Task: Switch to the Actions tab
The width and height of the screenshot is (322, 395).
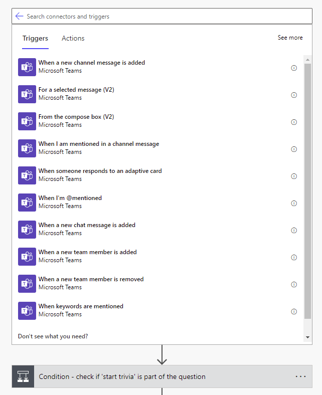Action: coord(73,38)
